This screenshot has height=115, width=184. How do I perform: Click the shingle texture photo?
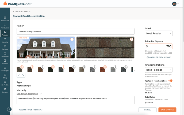pyautogui.click(x=105, y=47)
